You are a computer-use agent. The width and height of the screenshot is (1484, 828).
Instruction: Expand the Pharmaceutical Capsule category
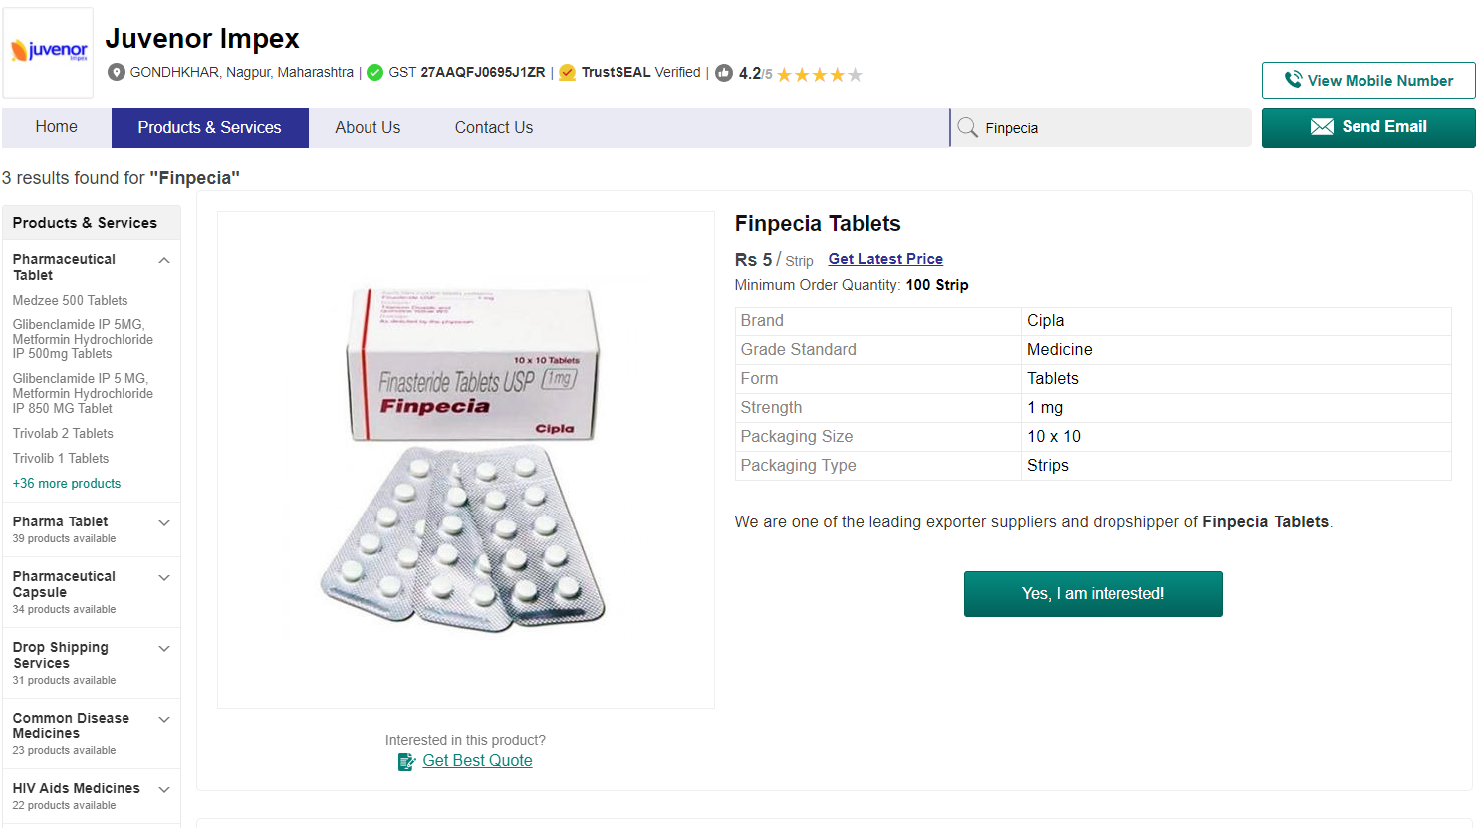point(164,578)
